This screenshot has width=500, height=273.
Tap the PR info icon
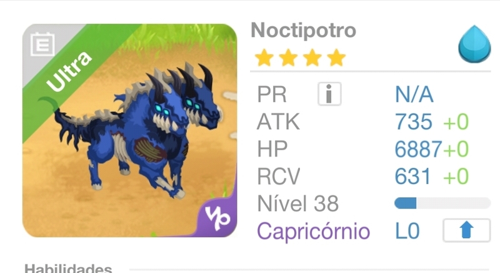click(x=329, y=94)
